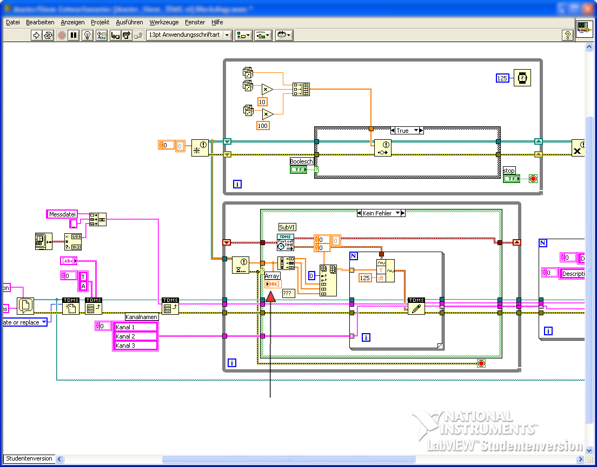Open the align objects toolbar dropdown

coord(243,35)
